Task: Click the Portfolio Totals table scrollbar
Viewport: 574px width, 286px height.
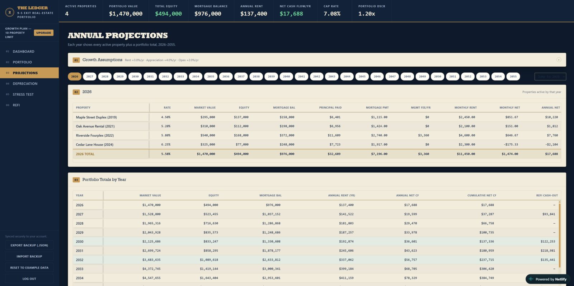Action: 559,235
